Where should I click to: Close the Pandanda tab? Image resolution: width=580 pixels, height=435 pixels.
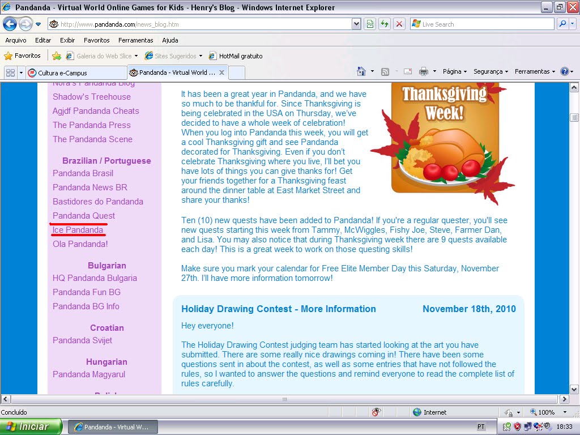[x=222, y=72]
